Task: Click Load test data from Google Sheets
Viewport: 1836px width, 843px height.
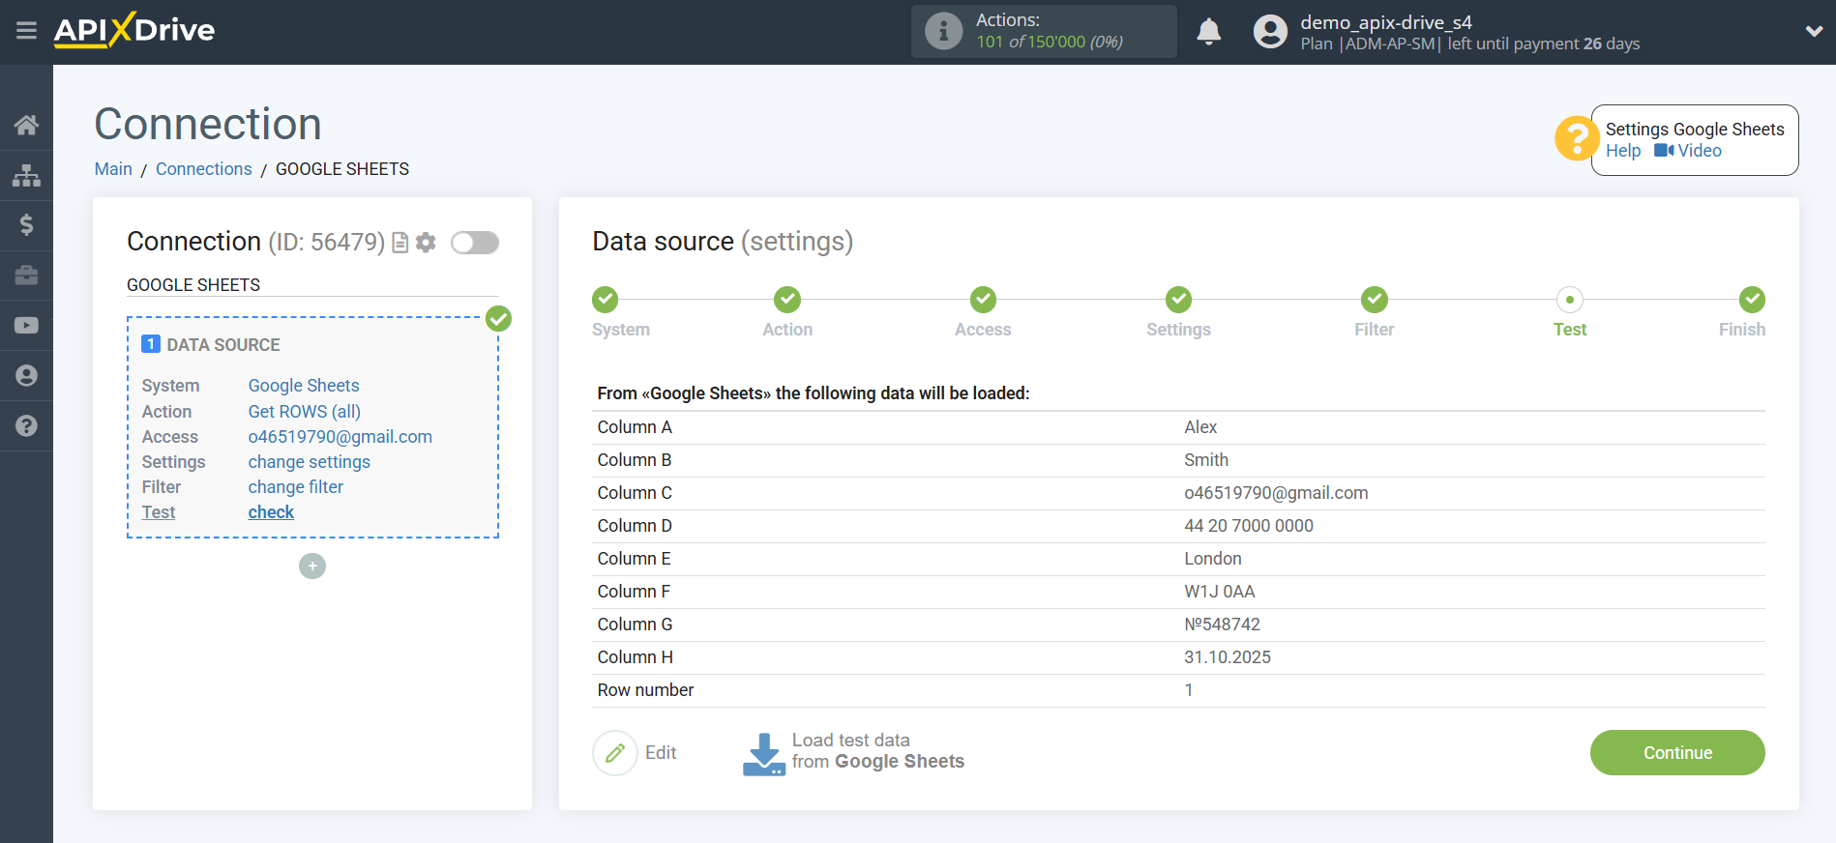Action: (854, 752)
